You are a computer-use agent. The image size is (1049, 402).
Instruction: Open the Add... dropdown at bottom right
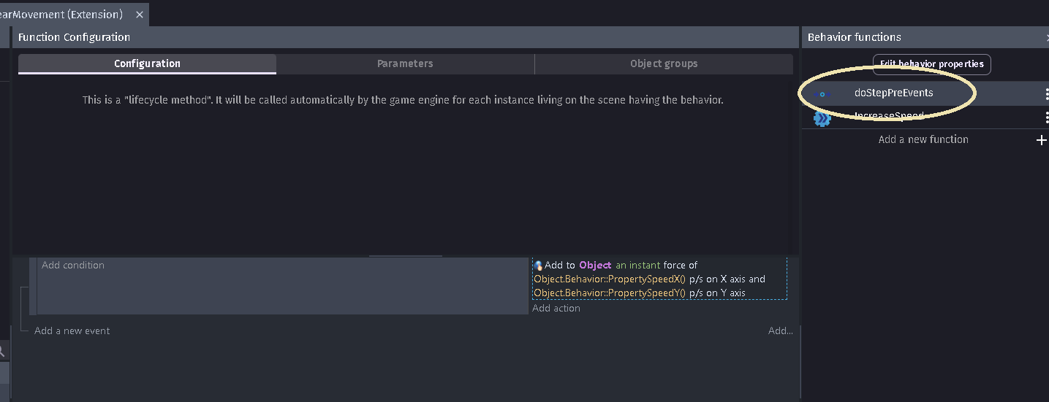click(781, 331)
